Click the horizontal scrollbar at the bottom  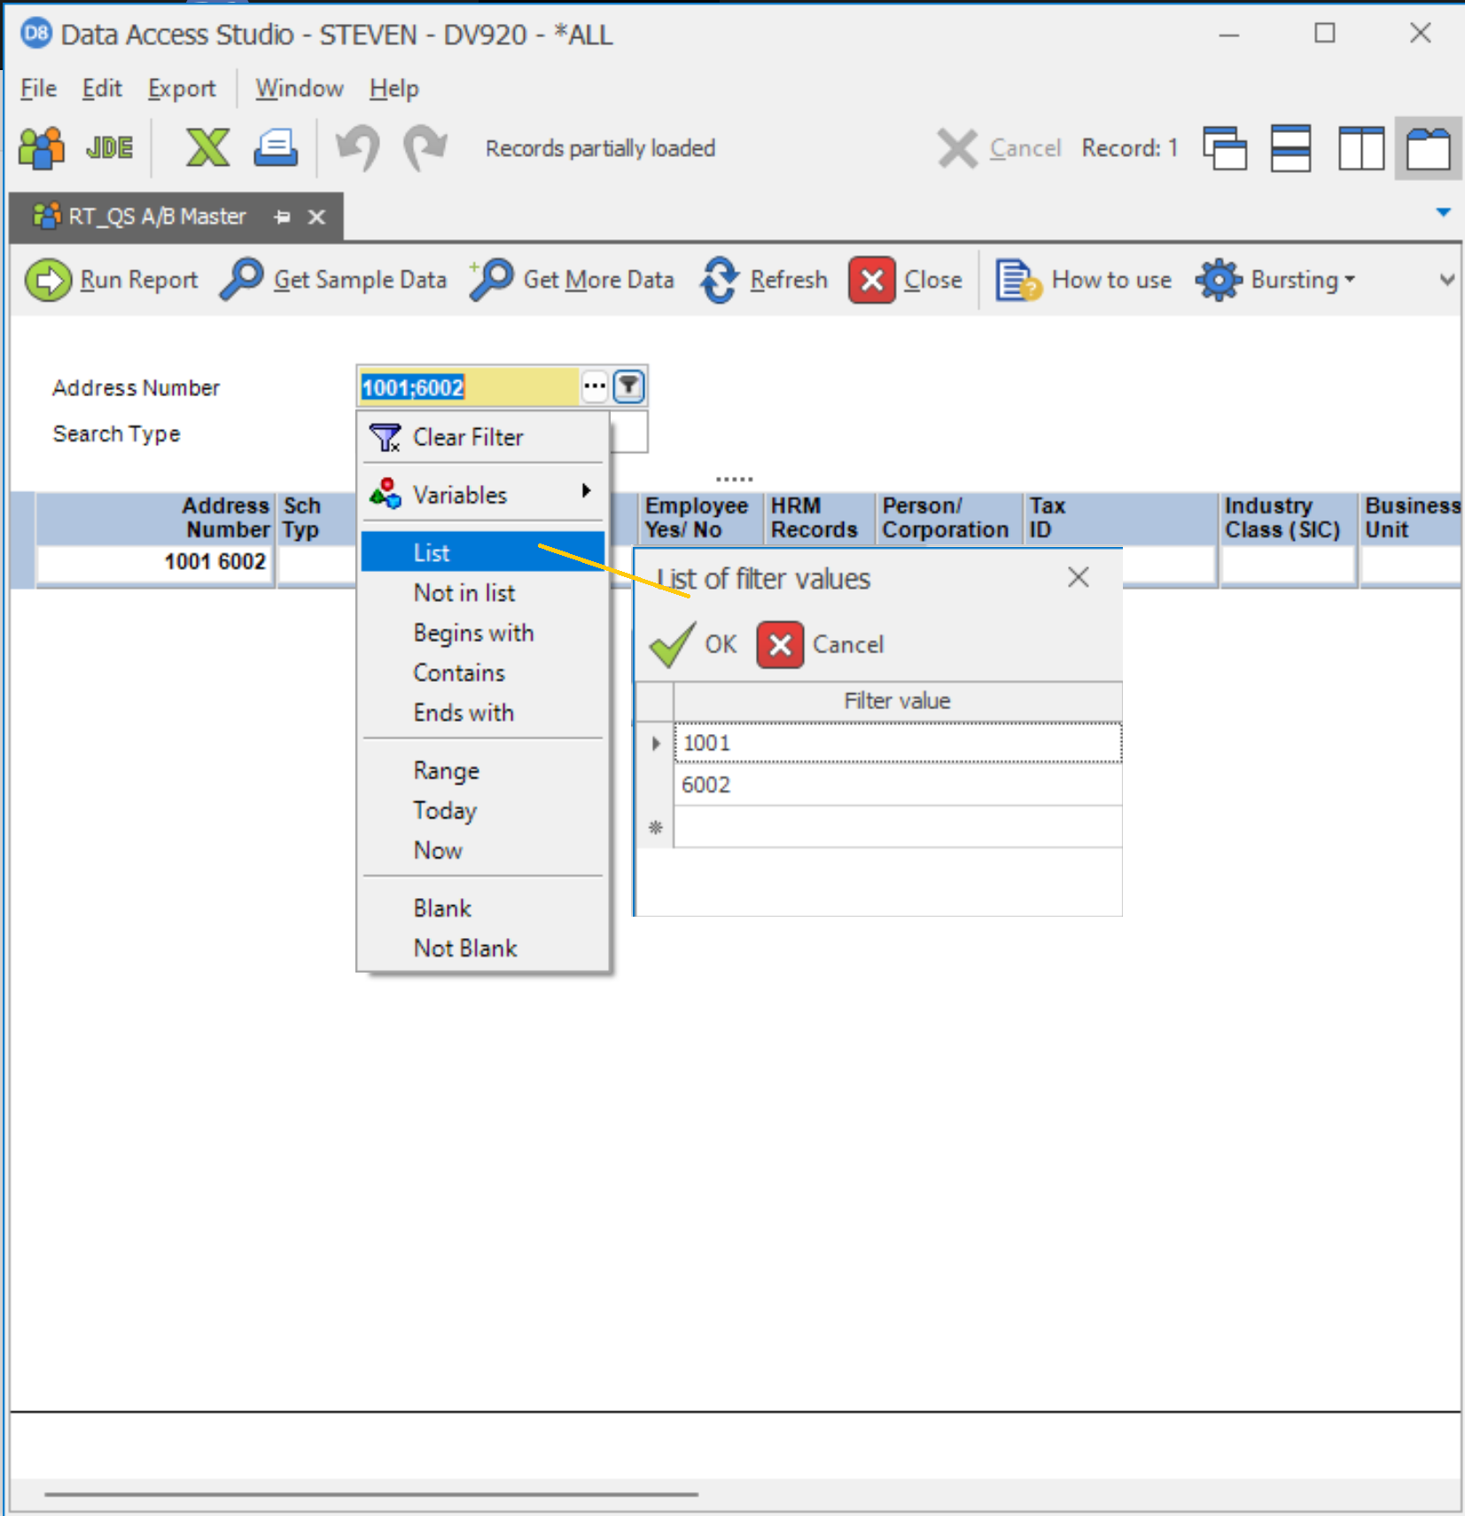(x=371, y=1494)
